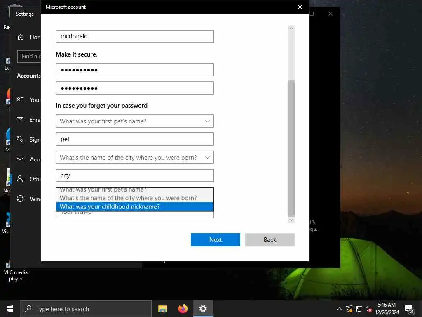Open the first security question dropdown
This screenshot has height=317, width=422.
135,121
